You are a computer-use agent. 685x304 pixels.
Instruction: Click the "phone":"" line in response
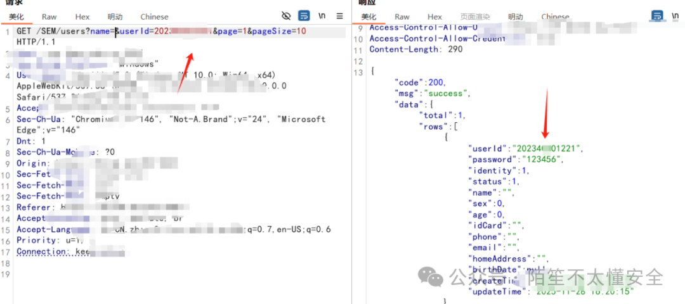pyautogui.click(x=494, y=237)
